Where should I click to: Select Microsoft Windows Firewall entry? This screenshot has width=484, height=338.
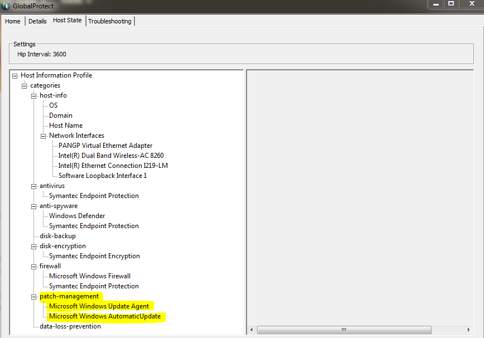point(90,276)
